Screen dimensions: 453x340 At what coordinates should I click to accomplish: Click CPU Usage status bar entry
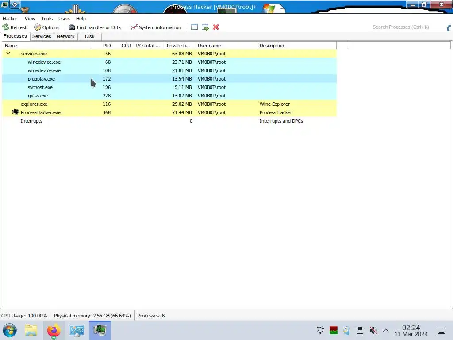click(24, 316)
